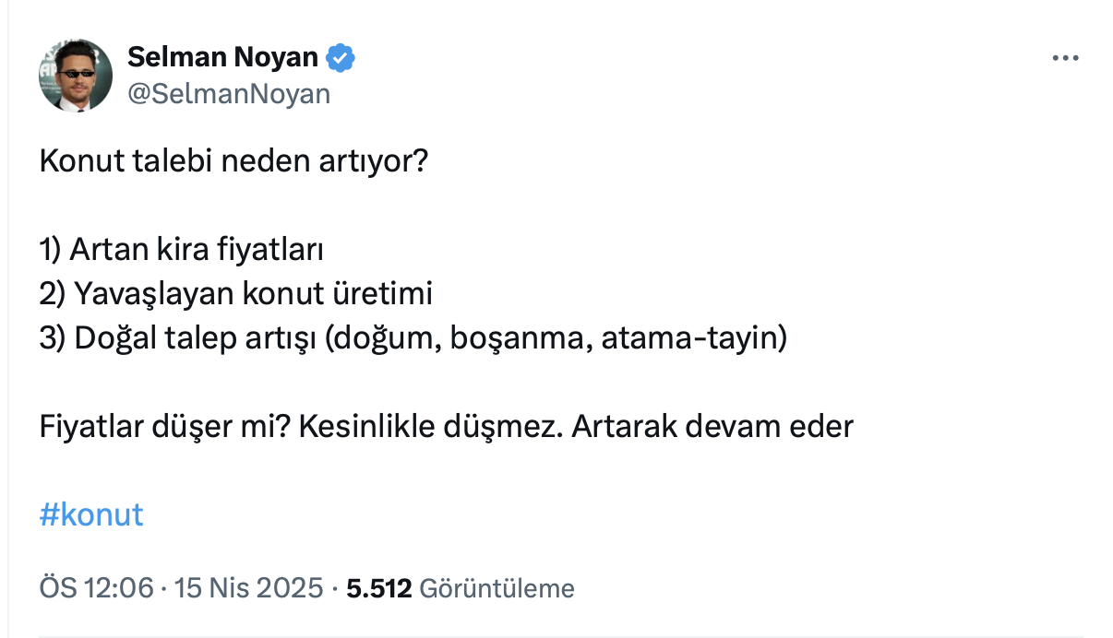Viewport: 1113px width, 638px height.
Task: Click the question 'Konut talebi neden artıyor?'
Action: click(x=234, y=163)
